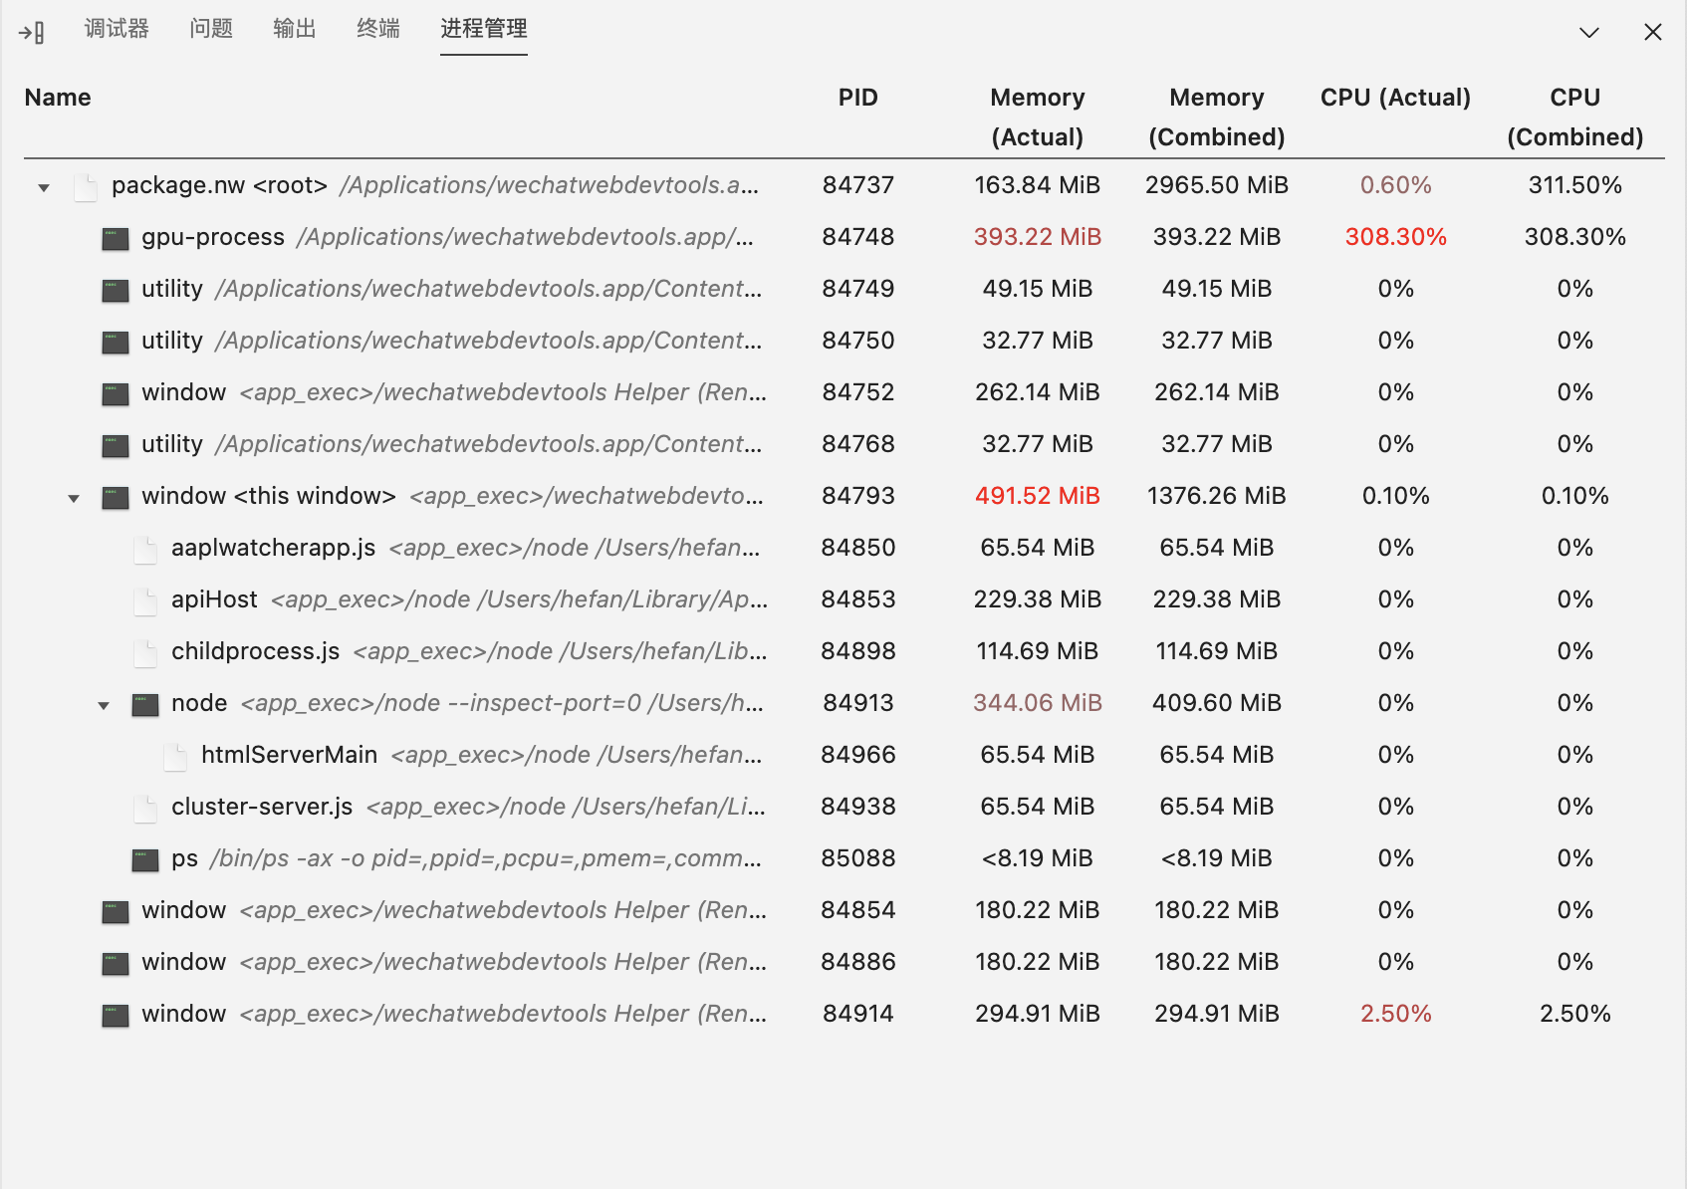Image resolution: width=1687 pixels, height=1189 pixels.
Task: Click PID value 84966
Action: click(858, 755)
